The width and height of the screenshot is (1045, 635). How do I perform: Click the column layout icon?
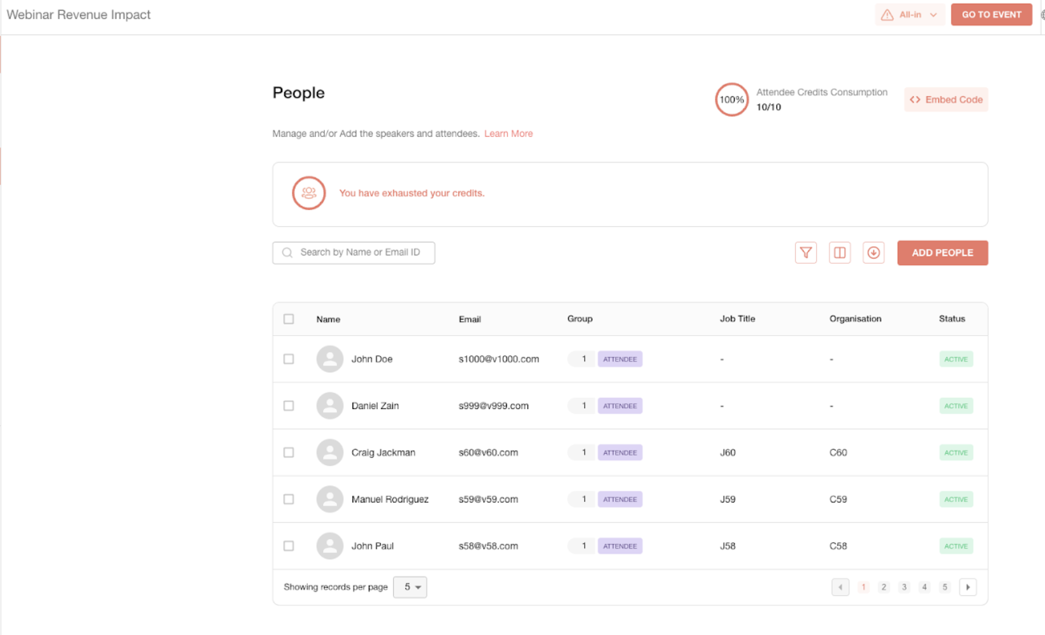coord(839,252)
